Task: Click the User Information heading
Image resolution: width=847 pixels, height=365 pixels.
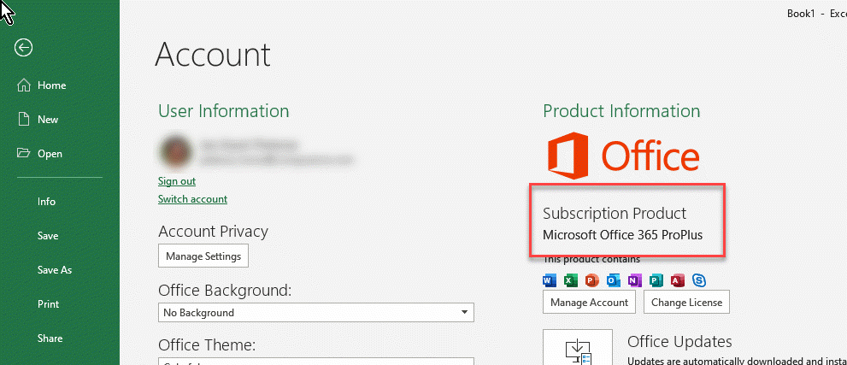Action: (224, 111)
